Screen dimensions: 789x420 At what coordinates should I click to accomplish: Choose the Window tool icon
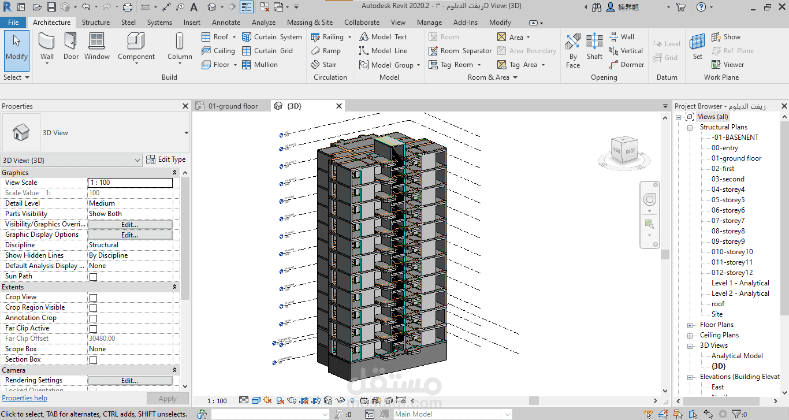pos(96,47)
